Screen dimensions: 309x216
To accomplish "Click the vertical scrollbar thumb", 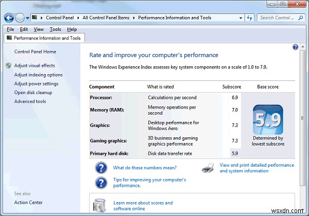I will point(302,118).
